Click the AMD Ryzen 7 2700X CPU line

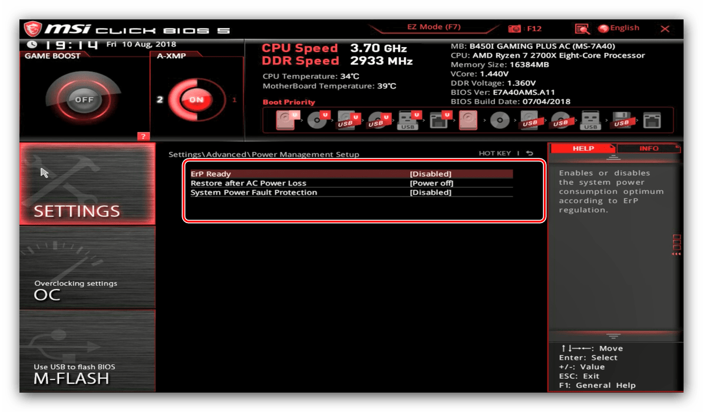pyautogui.click(x=547, y=55)
